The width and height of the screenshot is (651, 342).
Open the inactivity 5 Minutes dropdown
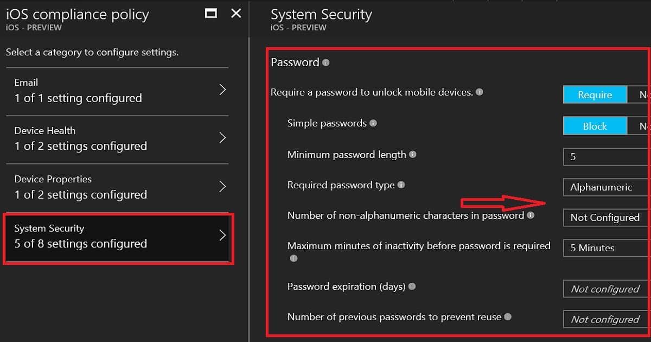point(607,248)
